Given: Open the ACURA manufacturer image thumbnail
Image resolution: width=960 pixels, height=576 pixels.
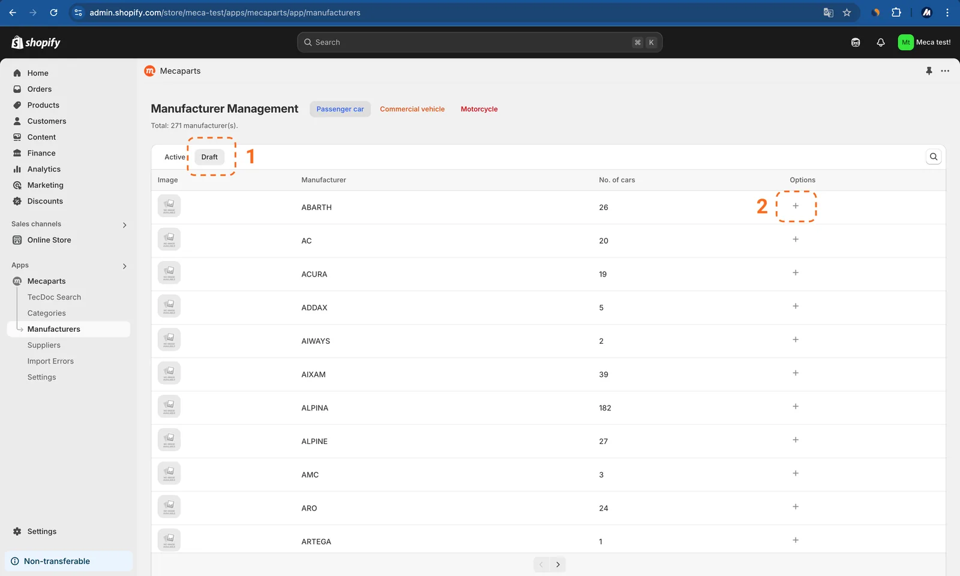Looking at the screenshot, I should pyautogui.click(x=169, y=273).
